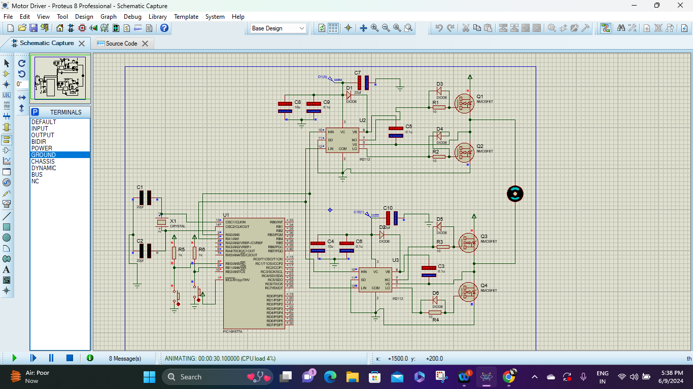
Task: Click the X-Mirror horizontal flip icon
Action: pos(22,97)
